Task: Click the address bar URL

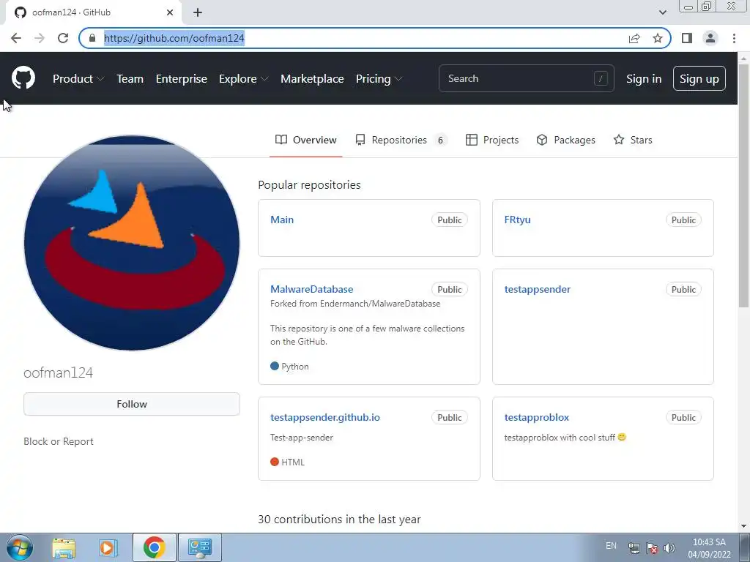Action: point(174,38)
